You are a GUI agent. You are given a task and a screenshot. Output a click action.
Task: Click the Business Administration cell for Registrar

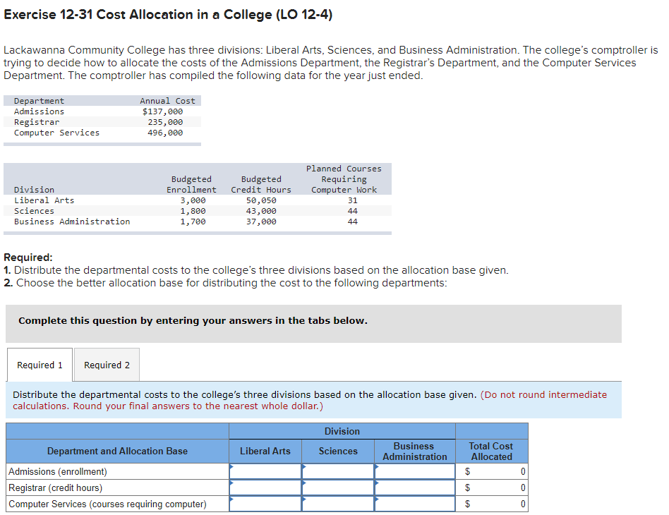pyautogui.click(x=414, y=487)
